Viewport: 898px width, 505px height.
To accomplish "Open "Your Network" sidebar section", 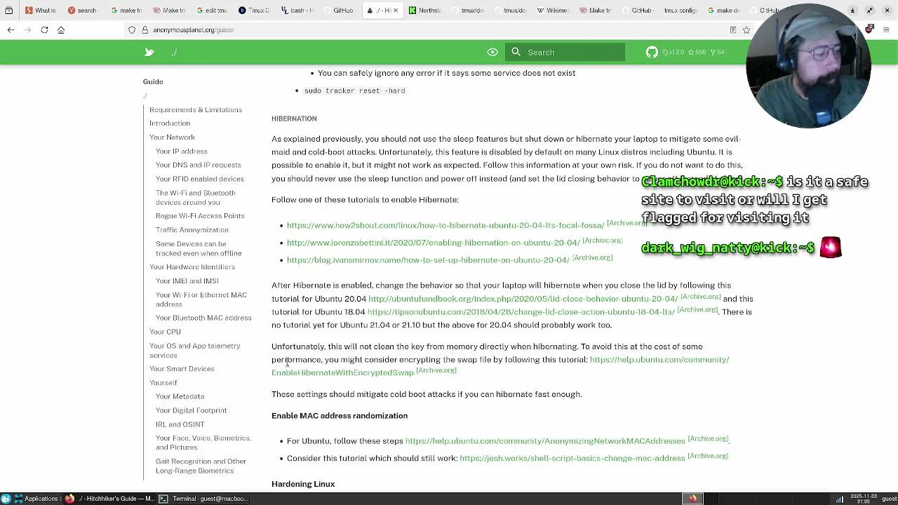I will pyautogui.click(x=172, y=137).
